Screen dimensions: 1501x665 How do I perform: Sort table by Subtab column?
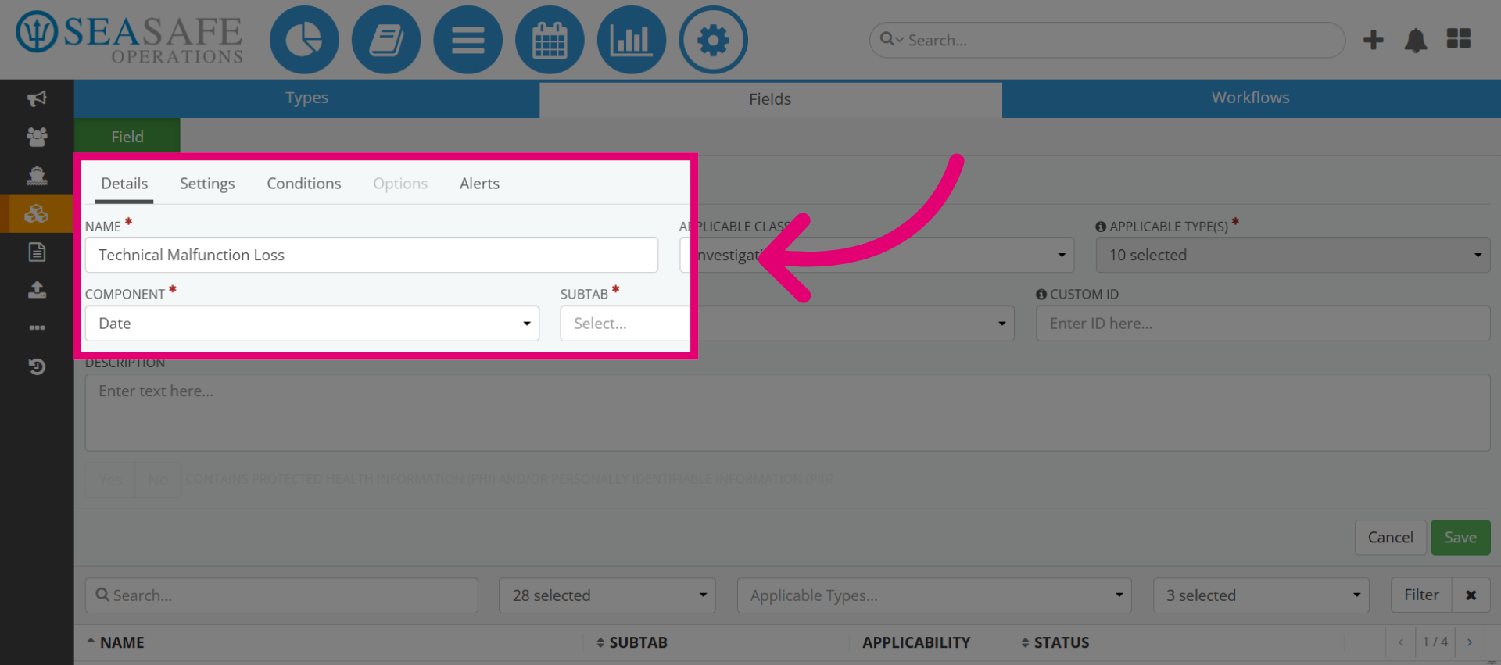pyautogui.click(x=632, y=642)
